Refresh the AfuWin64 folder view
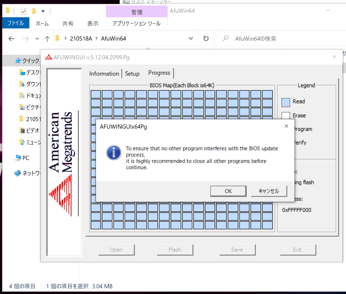Screen dimensions: 346x294 (206, 38)
